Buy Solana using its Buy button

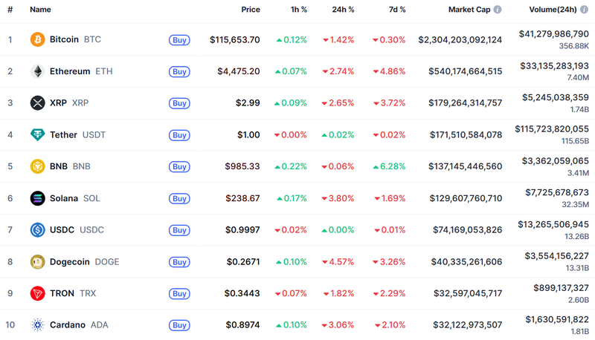point(178,198)
